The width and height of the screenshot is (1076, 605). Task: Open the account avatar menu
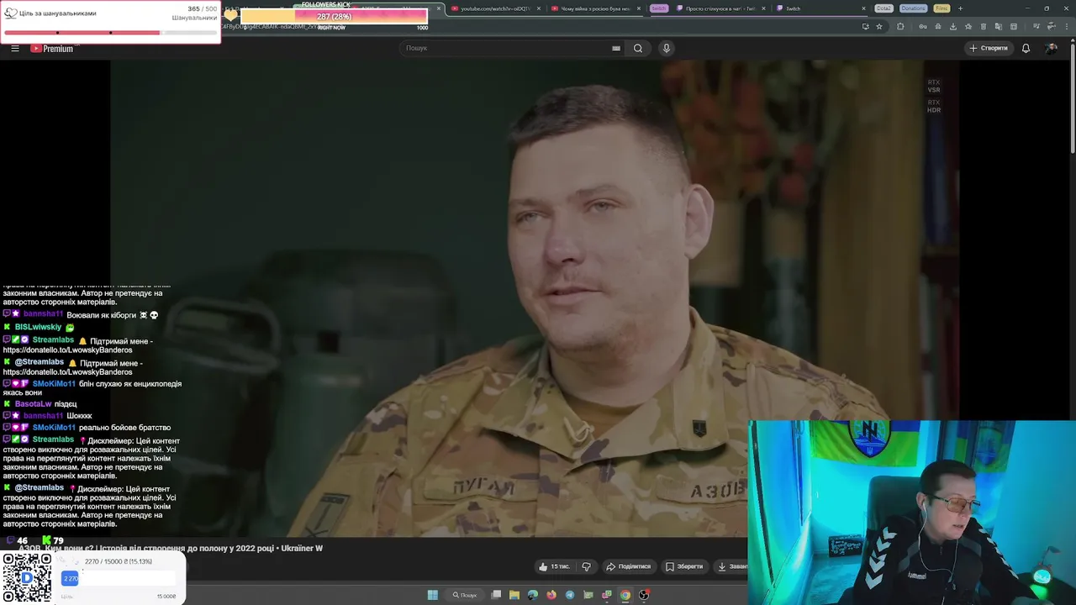[1051, 48]
